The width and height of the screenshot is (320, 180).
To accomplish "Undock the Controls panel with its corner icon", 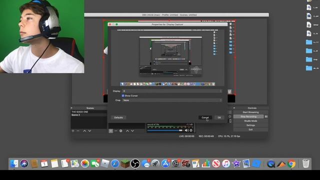I will [x=234, y=108].
